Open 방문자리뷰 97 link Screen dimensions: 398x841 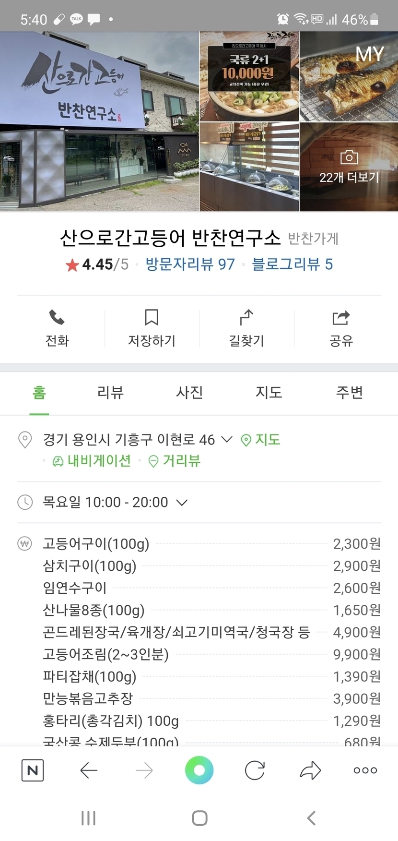click(190, 264)
